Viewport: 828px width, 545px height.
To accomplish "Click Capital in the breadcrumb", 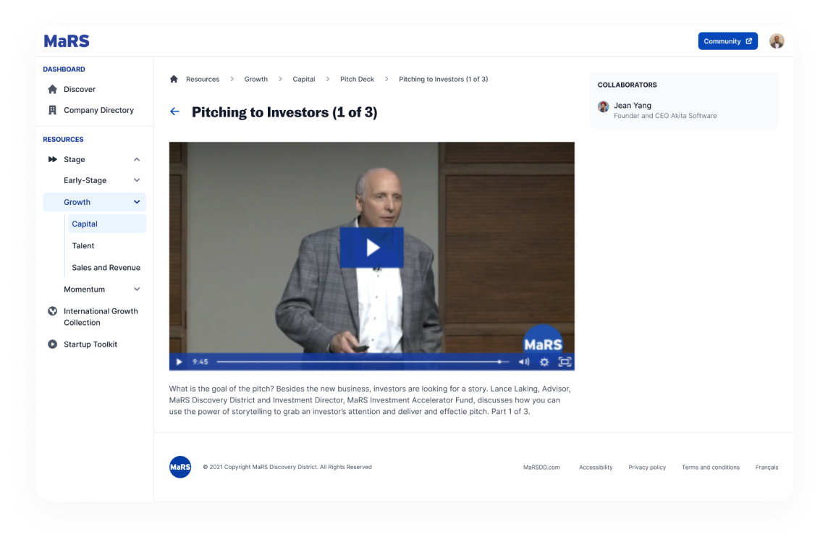I will coord(304,79).
